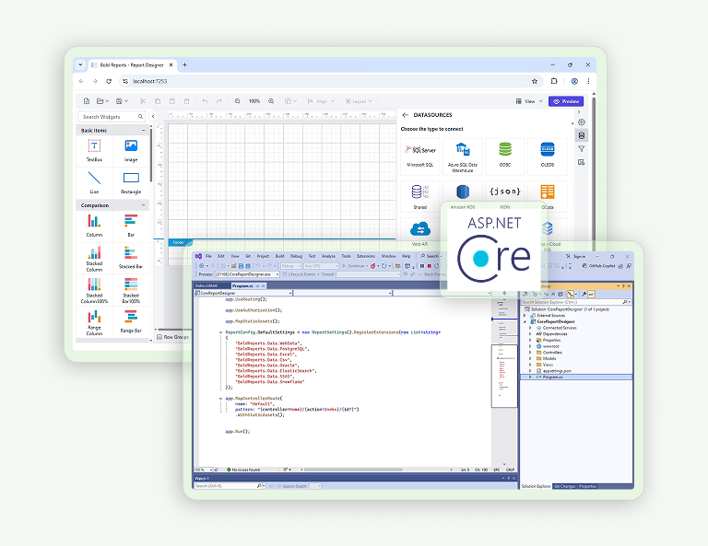This screenshot has width=708, height=546.
Task: Zoom in the report design canvas
Action: point(271,101)
